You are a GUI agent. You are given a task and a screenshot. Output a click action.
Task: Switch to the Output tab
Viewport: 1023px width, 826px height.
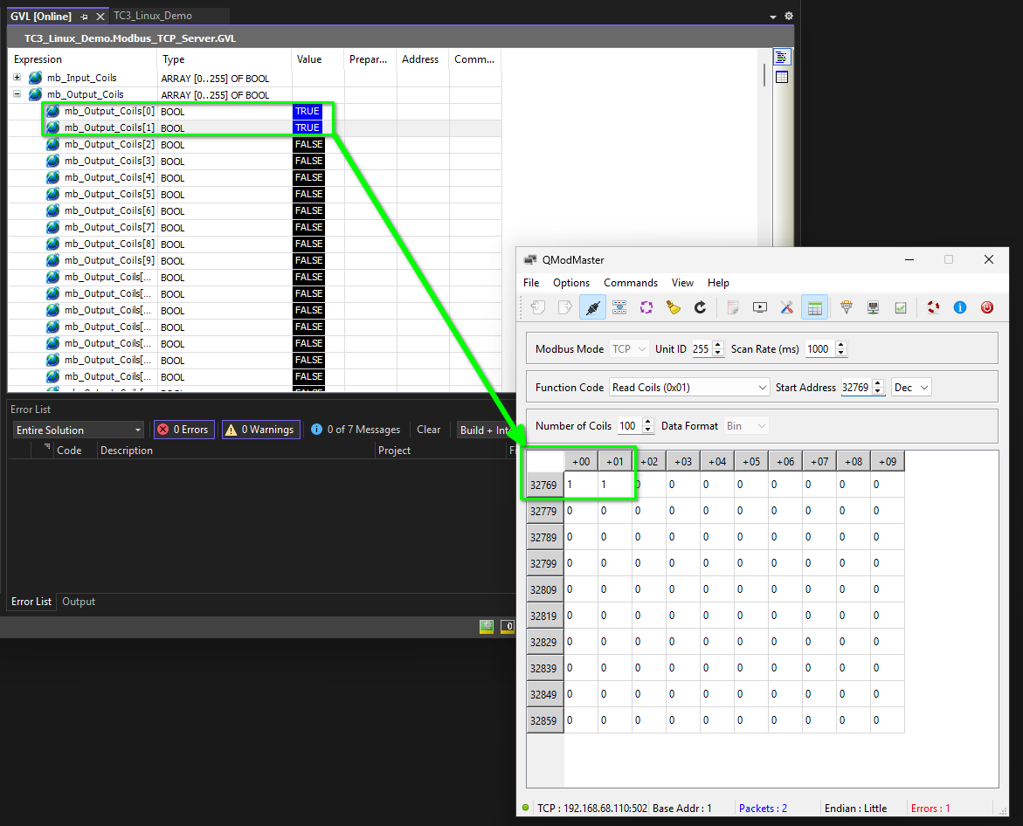79,602
